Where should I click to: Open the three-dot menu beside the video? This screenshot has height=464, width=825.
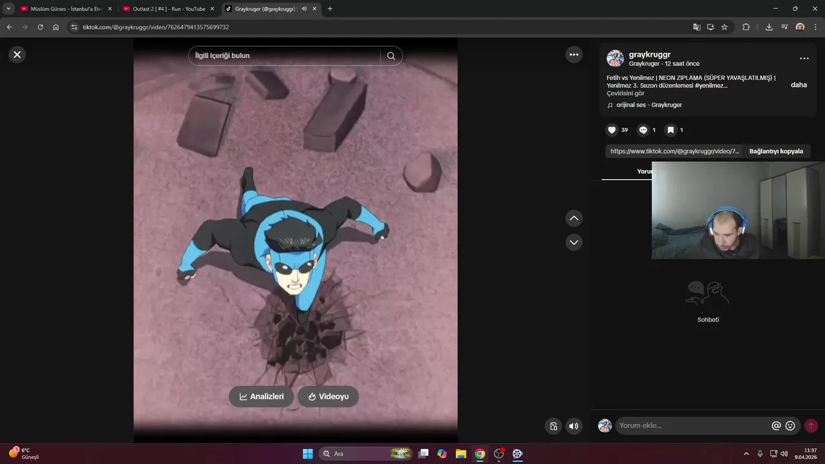coord(574,55)
